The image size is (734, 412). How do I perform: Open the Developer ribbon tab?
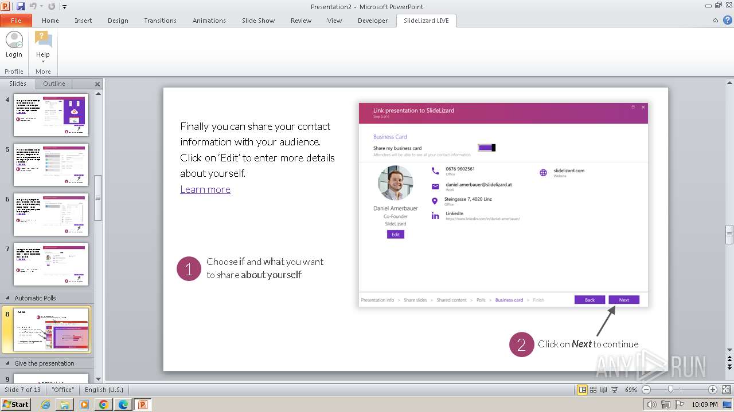(x=373, y=21)
